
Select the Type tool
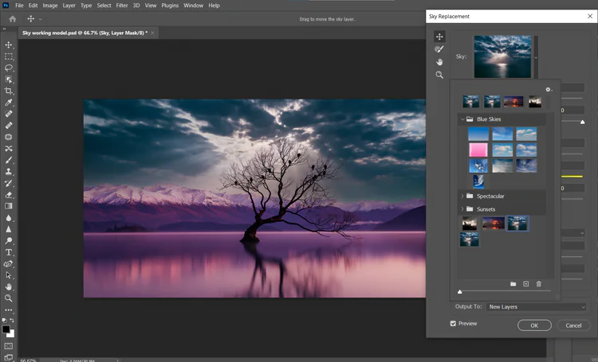(9, 252)
